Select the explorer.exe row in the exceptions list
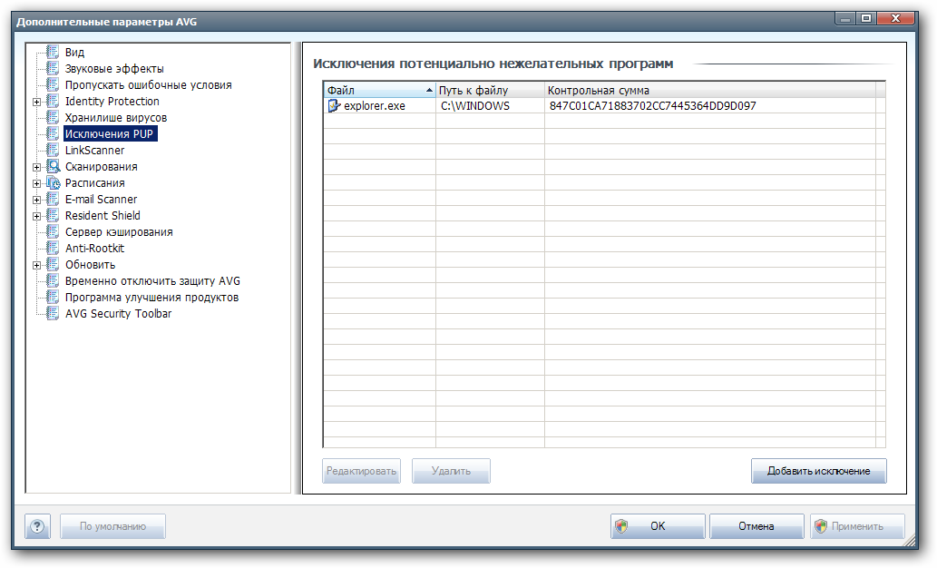The image size is (937, 568). pos(600,106)
